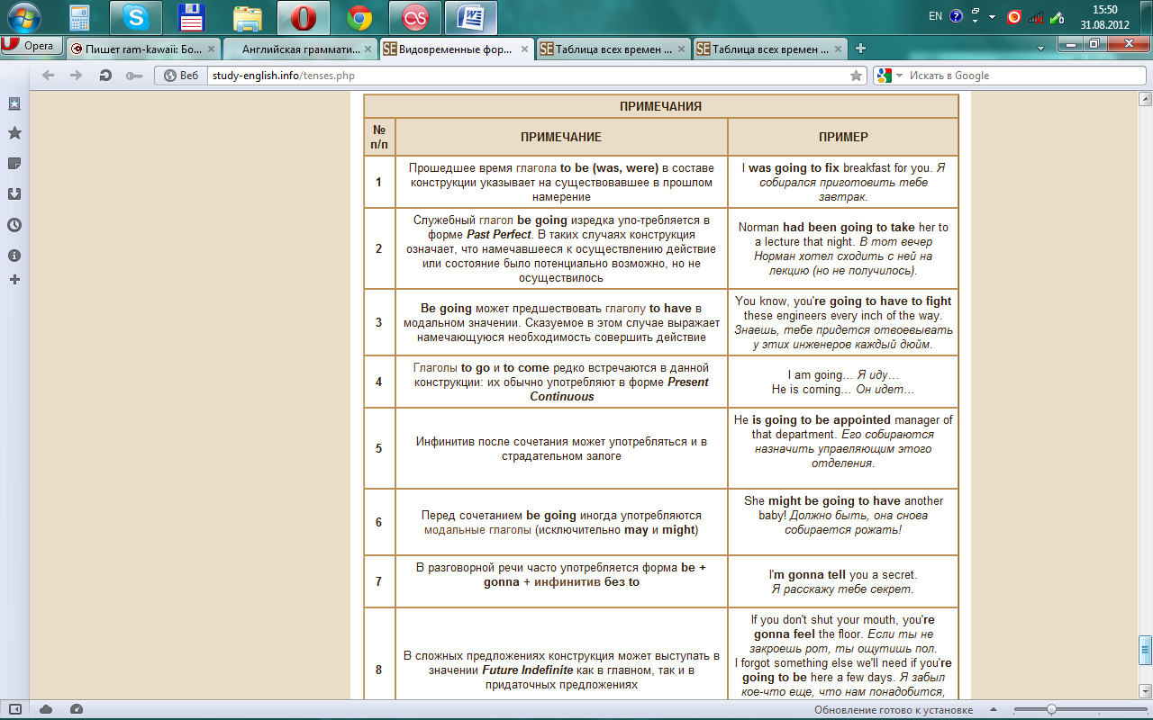The height and width of the screenshot is (720, 1153).
Task: Open Skype from the taskbar
Action: coord(136,17)
